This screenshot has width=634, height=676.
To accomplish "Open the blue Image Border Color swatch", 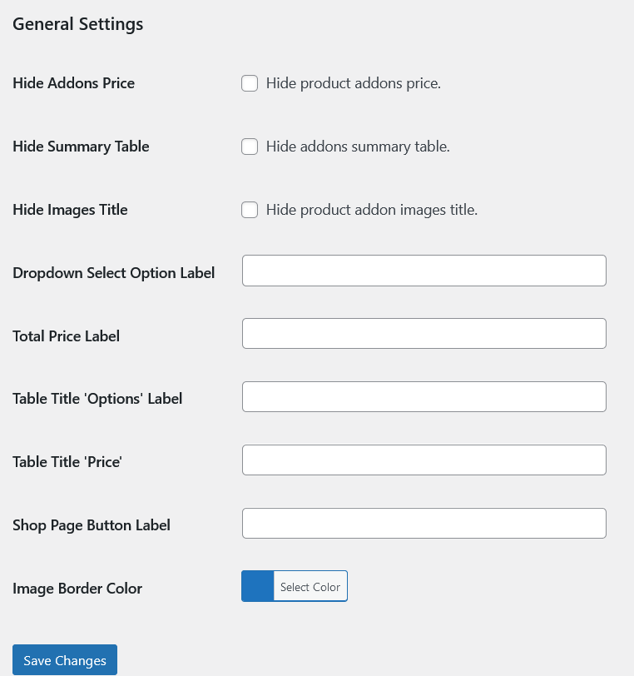I will point(258,586).
